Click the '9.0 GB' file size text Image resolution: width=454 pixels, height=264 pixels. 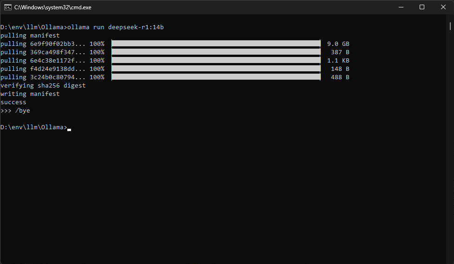338,44
